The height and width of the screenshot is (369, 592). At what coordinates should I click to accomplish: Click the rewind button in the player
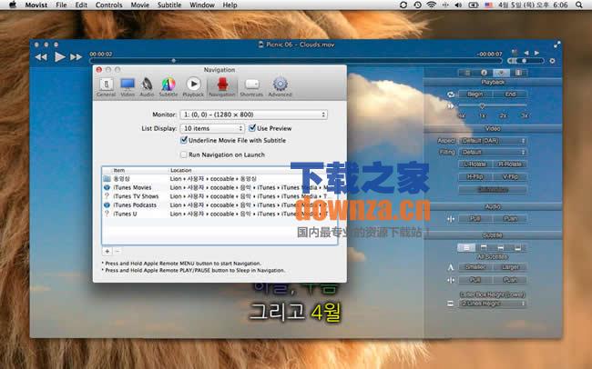(41, 57)
